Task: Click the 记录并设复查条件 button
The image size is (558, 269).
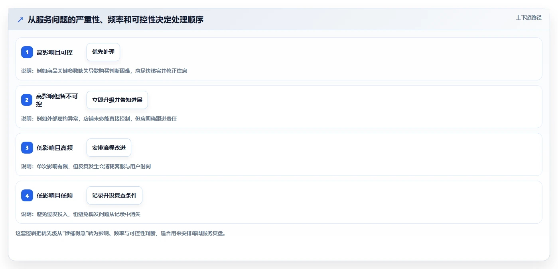Action: [114, 195]
